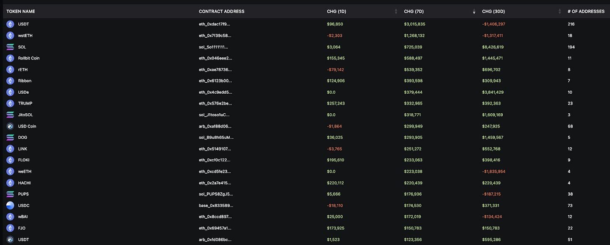Click contract address eth_0x69457a1...
Screen dimensions: 610x245
pos(215,228)
